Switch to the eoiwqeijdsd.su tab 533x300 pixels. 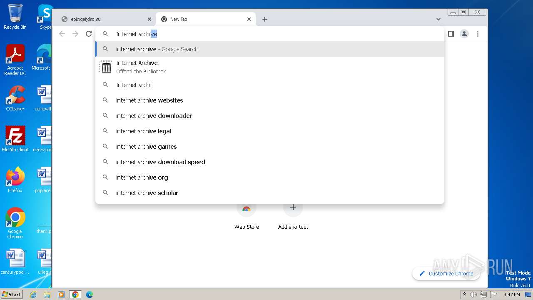click(106, 19)
